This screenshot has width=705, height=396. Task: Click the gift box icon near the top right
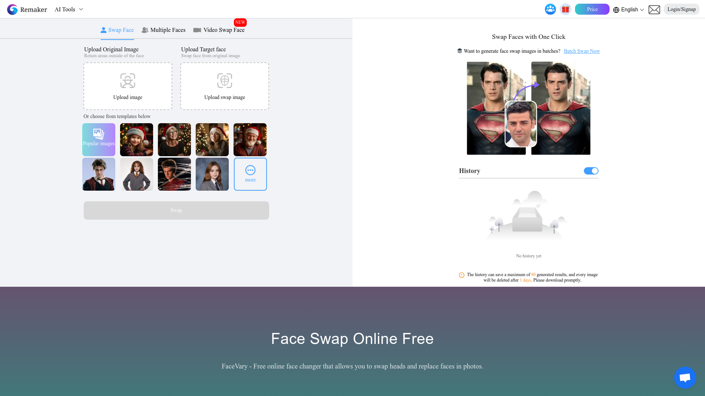pos(565,9)
